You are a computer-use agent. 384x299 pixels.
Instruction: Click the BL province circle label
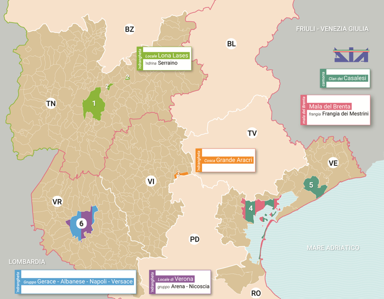231,43
